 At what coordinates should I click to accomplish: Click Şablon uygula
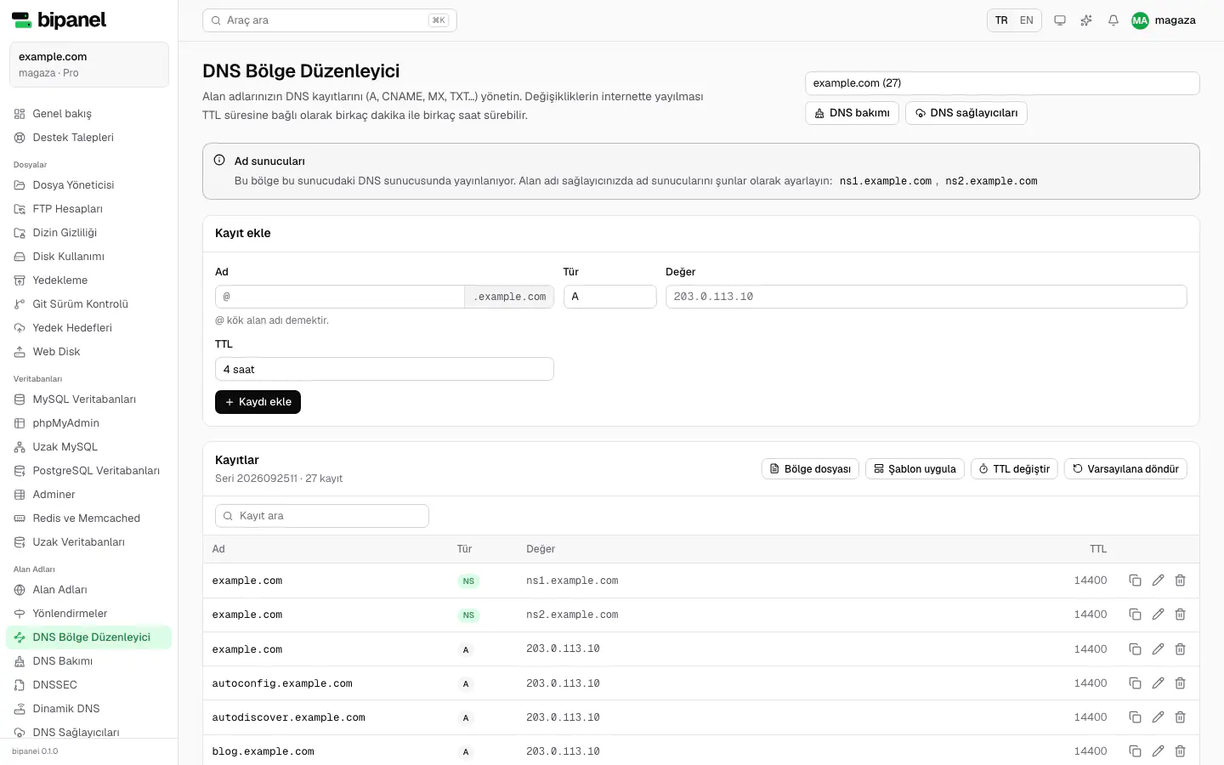pyautogui.click(x=915, y=469)
